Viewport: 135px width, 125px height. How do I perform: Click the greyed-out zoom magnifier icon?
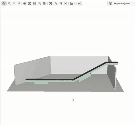pos(14,4)
